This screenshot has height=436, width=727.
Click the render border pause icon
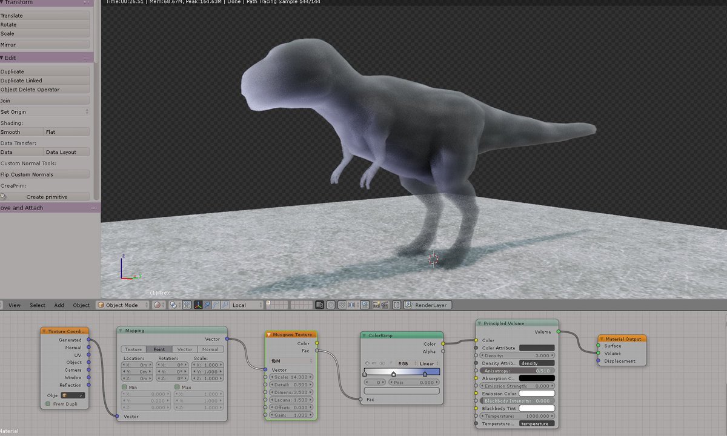coord(396,305)
